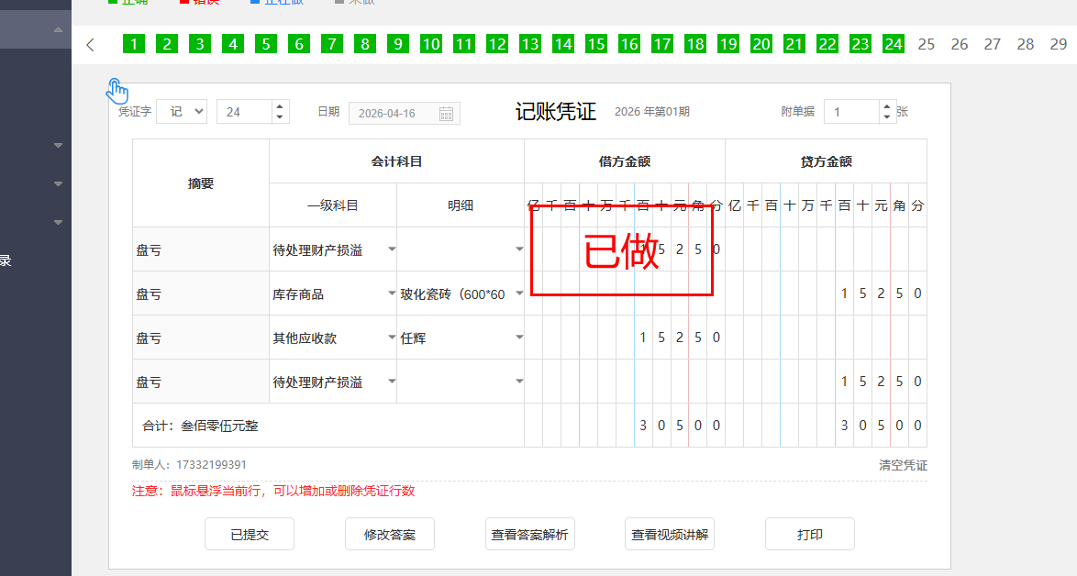Switch to question 12
This screenshot has width=1077, height=576.
pos(496,44)
